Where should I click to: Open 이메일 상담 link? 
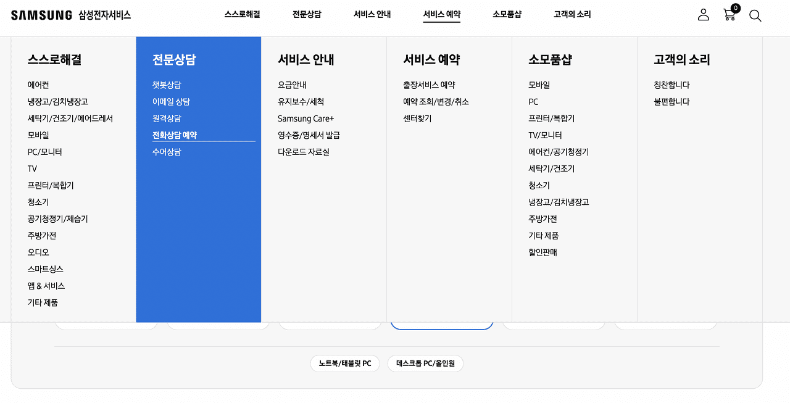[x=171, y=102]
